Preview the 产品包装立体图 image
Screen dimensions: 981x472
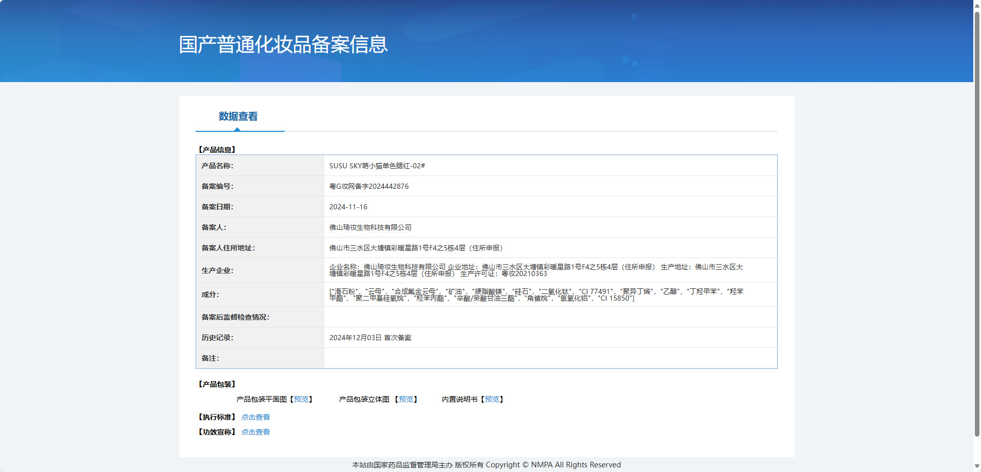(406, 399)
